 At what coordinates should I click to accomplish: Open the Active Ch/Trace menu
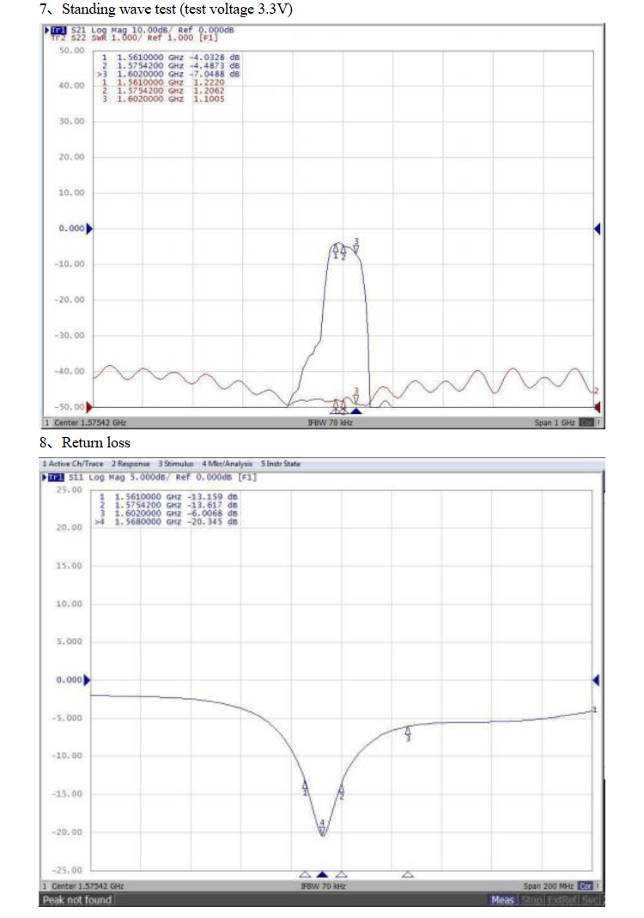tap(73, 464)
